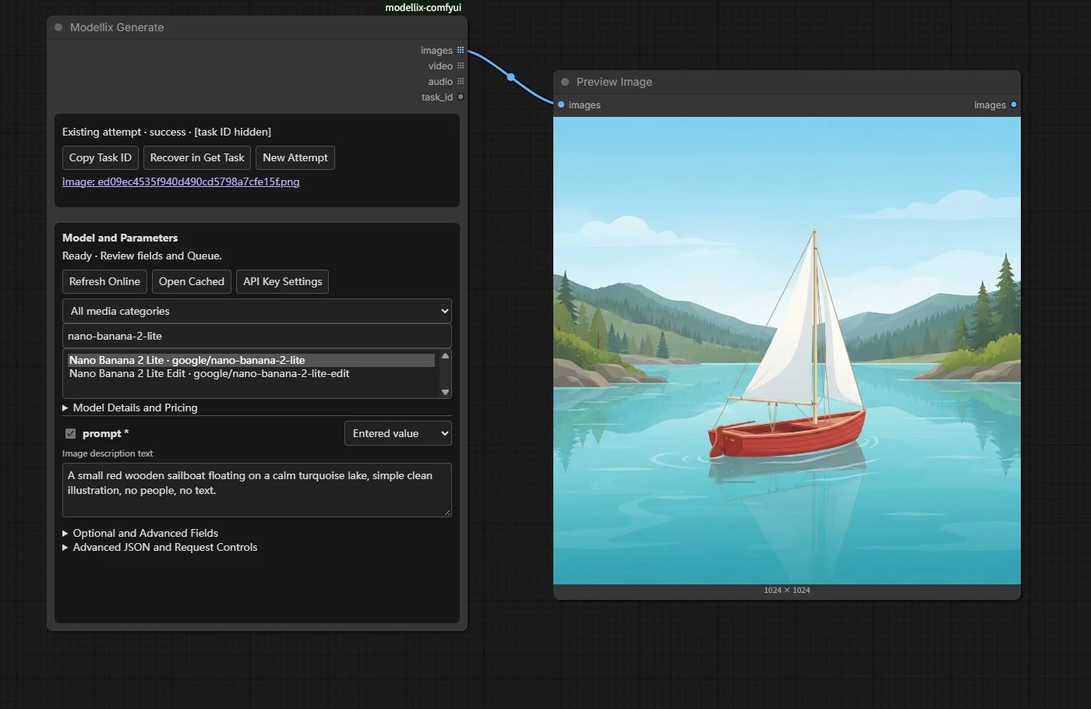Click the modellix-comfyui badge label

423,8
